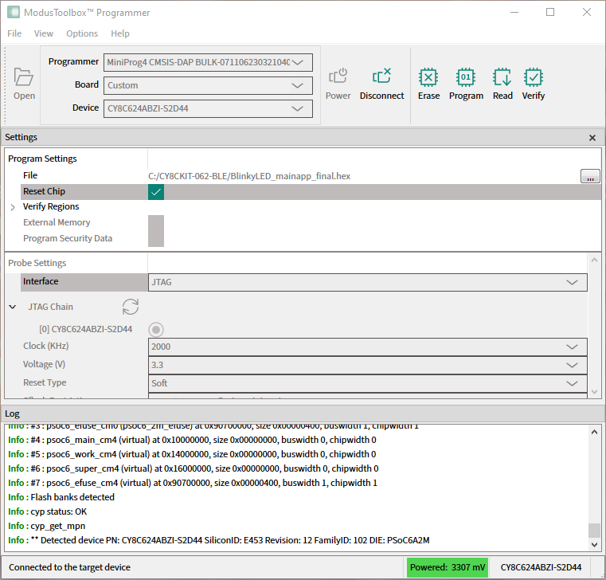Toggle the External Memory checkbox

(x=156, y=223)
